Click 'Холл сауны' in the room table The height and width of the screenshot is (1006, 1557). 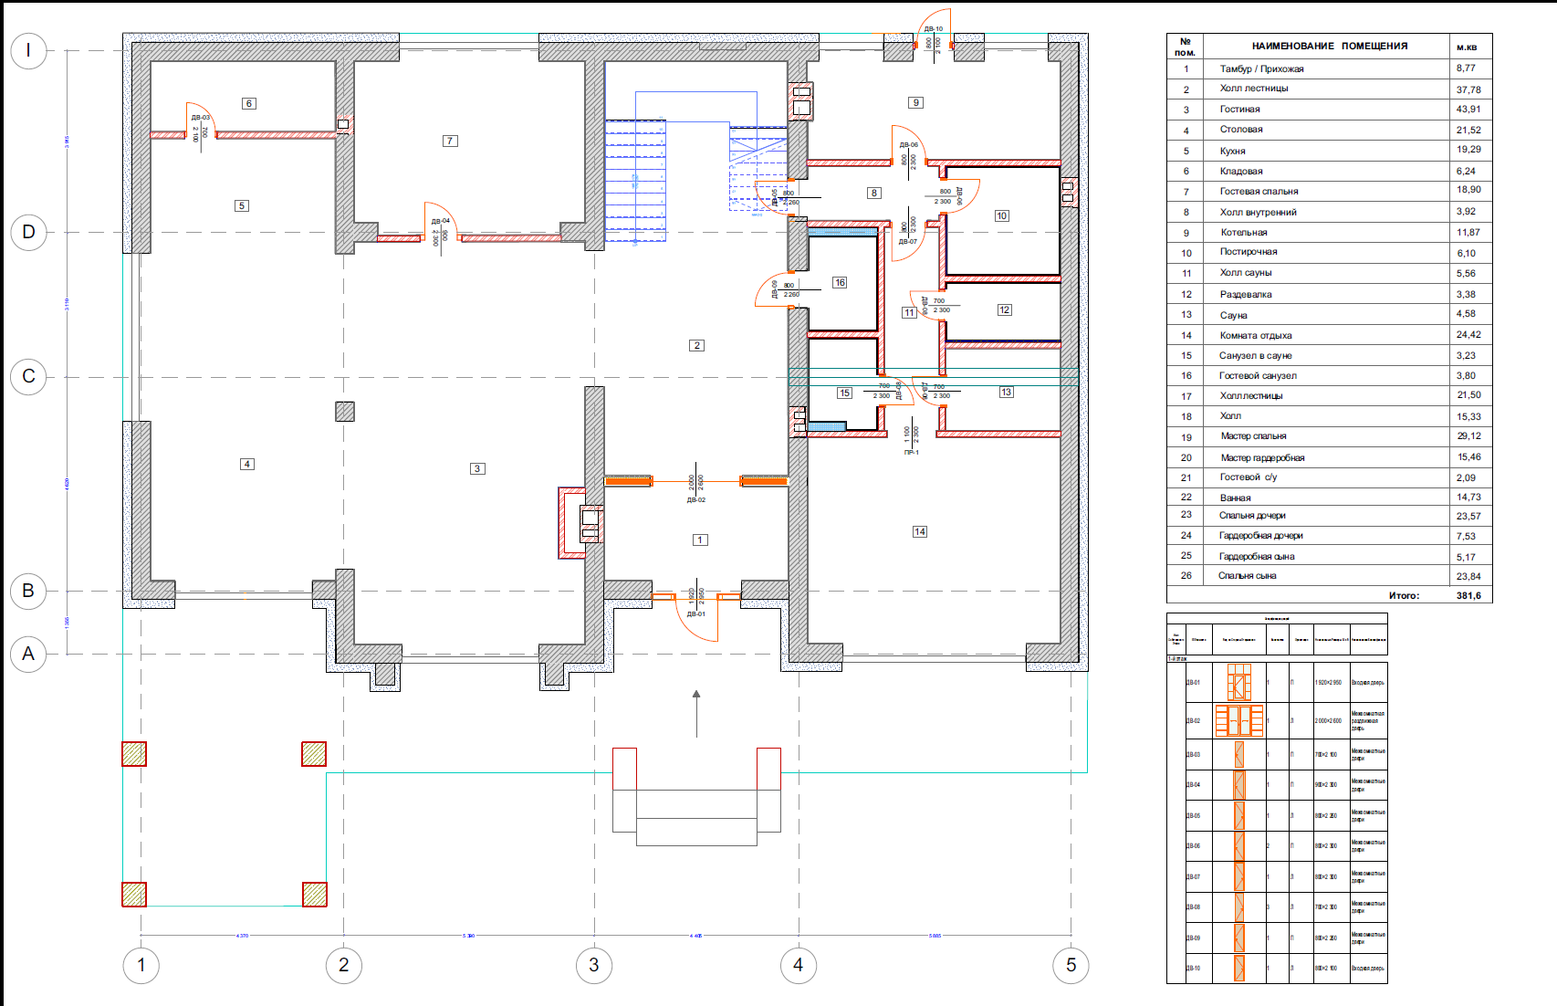coord(1246,272)
